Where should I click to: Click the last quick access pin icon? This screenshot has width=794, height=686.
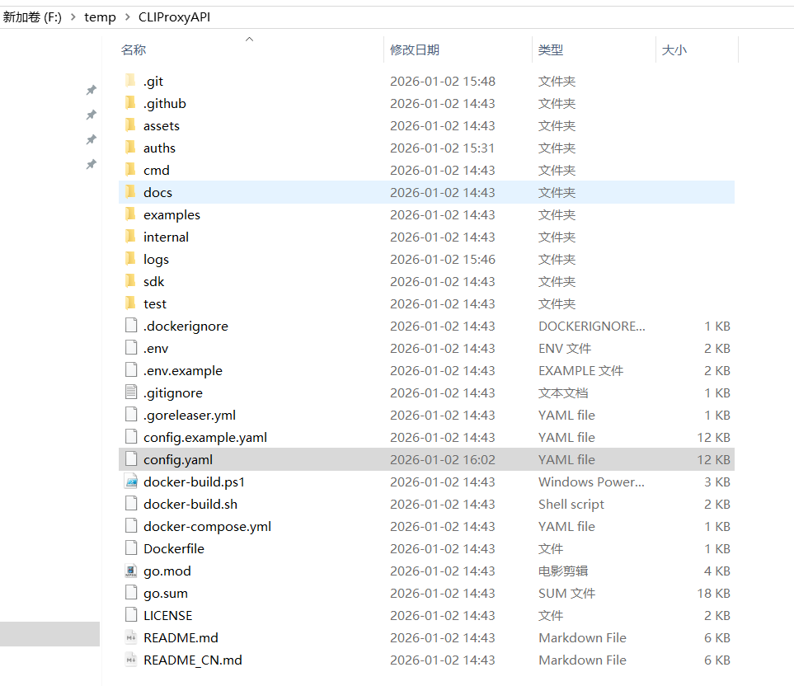[92, 164]
